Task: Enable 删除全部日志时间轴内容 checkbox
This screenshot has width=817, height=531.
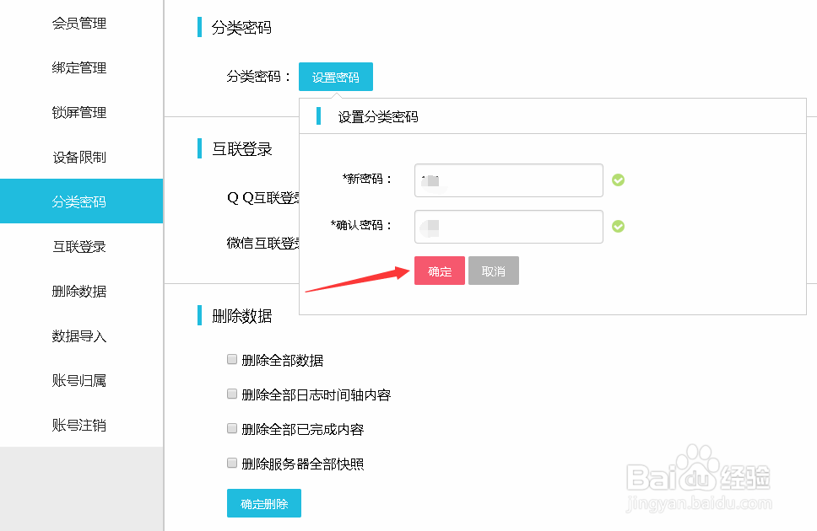Action: tap(232, 394)
